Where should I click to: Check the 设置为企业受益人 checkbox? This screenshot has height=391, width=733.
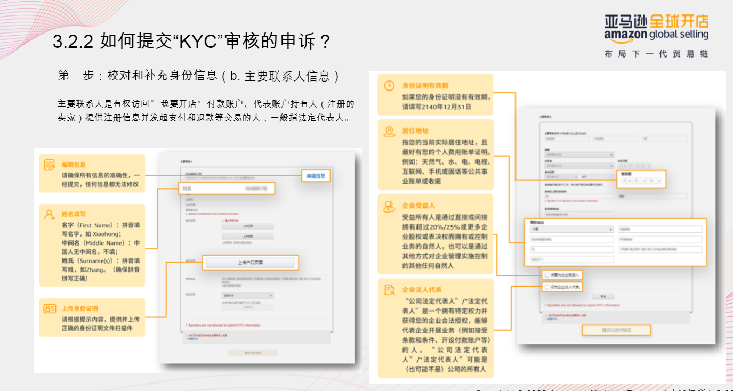click(546, 275)
